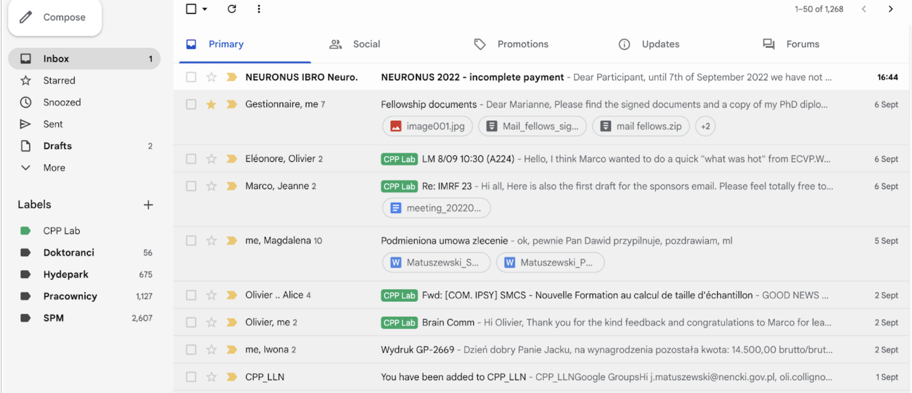Open the Snoozed folder

click(x=84, y=102)
